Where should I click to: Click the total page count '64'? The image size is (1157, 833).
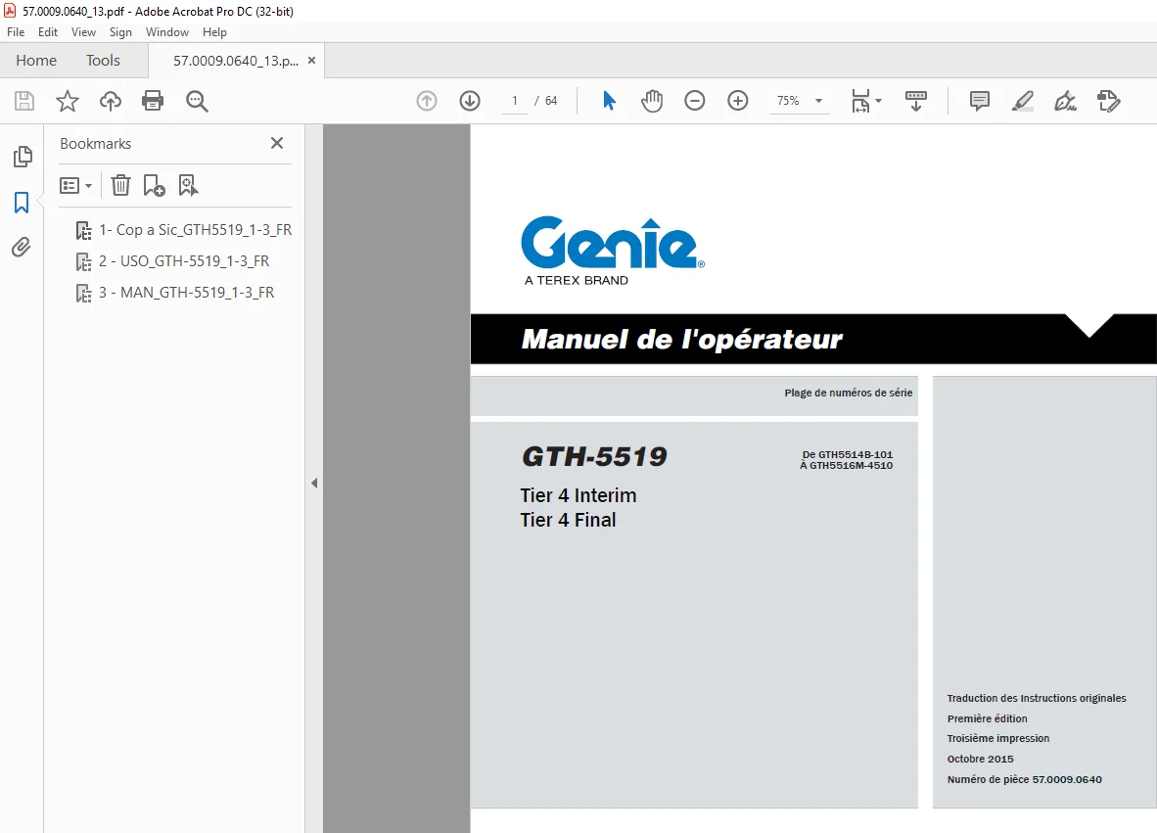551,101
